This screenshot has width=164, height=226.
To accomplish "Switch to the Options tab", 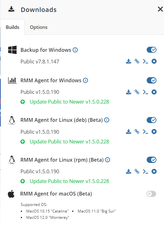I will (x=39, y=27).
